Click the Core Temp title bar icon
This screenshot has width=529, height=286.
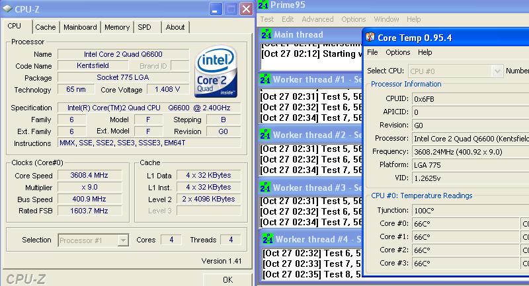point(370,37)
